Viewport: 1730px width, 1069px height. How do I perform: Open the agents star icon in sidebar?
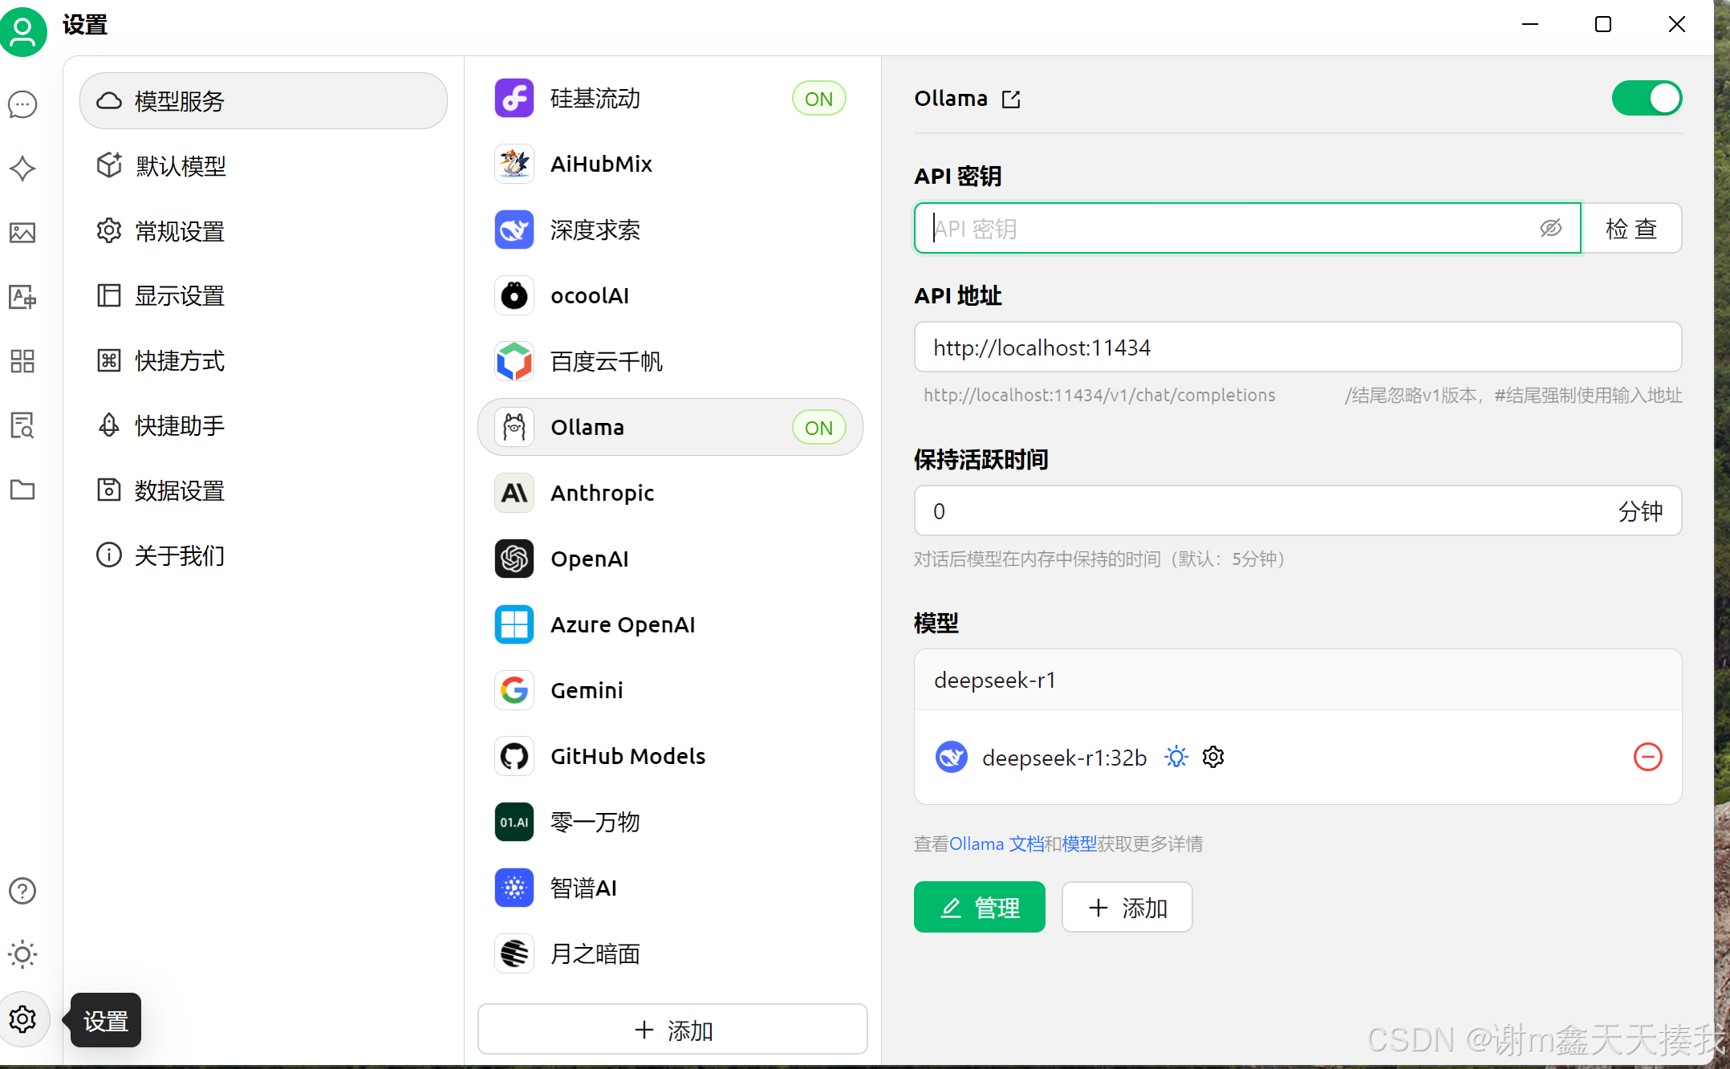click(22, 169)
